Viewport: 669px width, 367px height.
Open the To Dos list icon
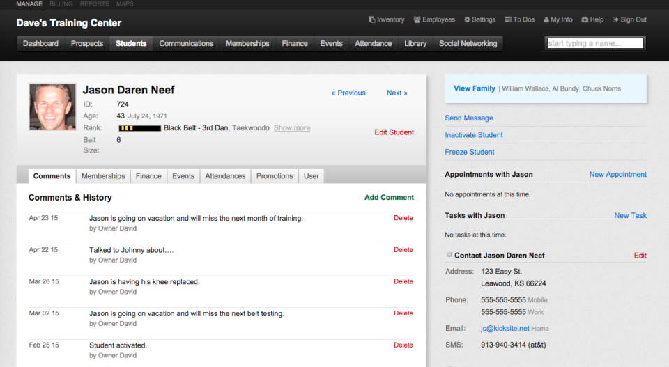click(x=508, y=19)
